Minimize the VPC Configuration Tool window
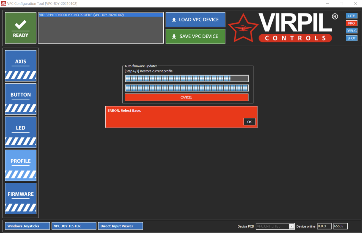The height and width of the screenshot is (233, 362). click(x=328, y=4)
